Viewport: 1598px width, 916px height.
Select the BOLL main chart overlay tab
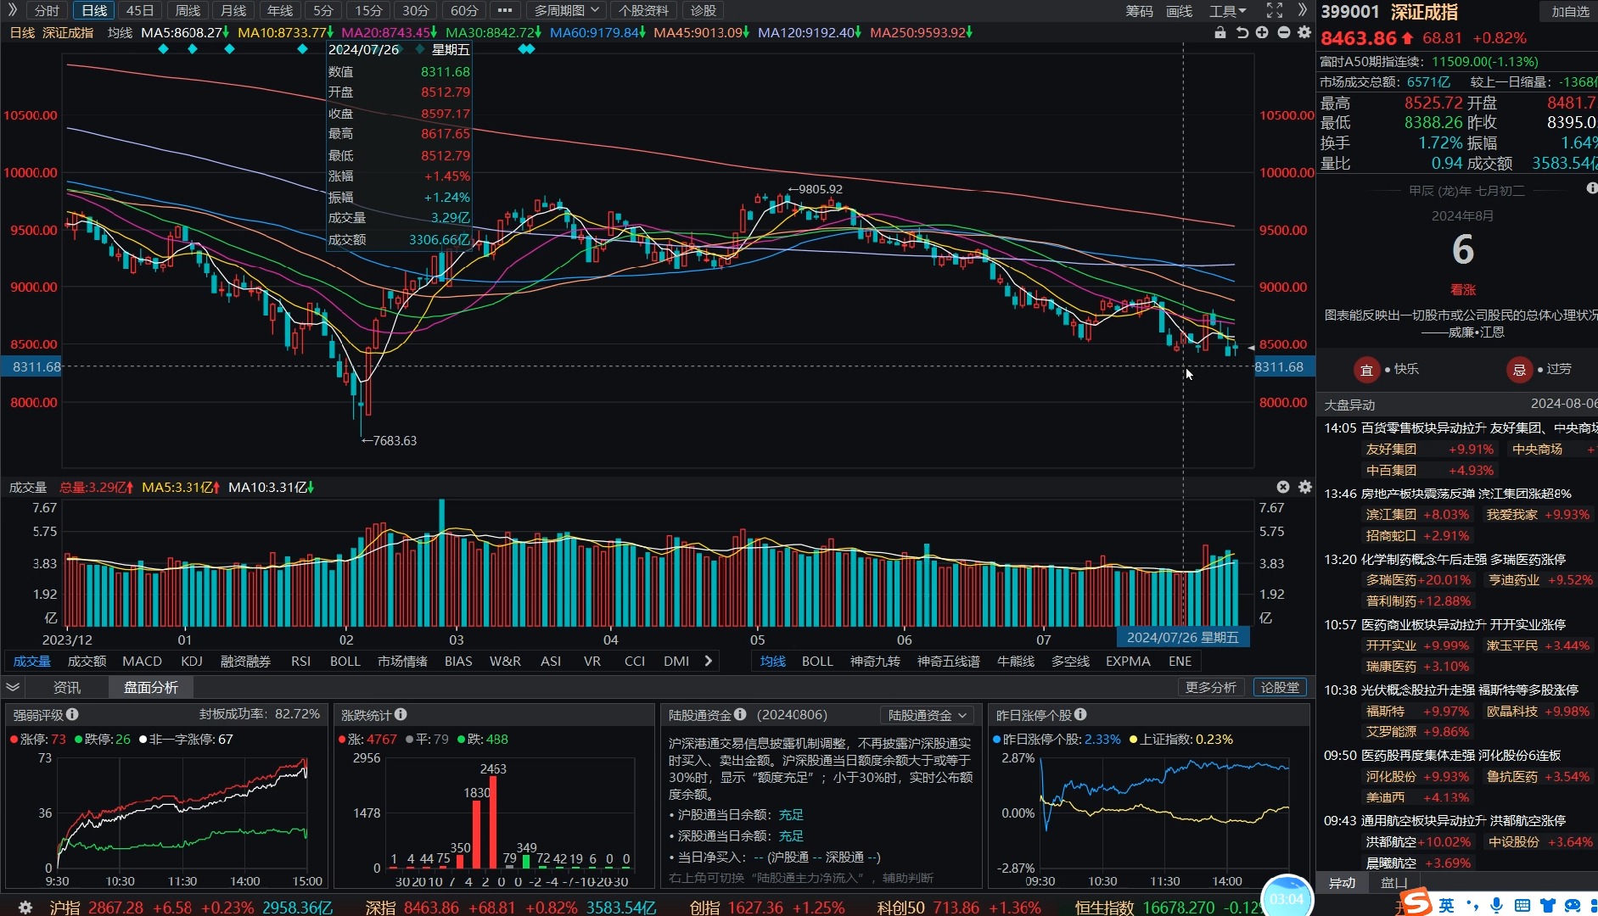coord(817,661)
